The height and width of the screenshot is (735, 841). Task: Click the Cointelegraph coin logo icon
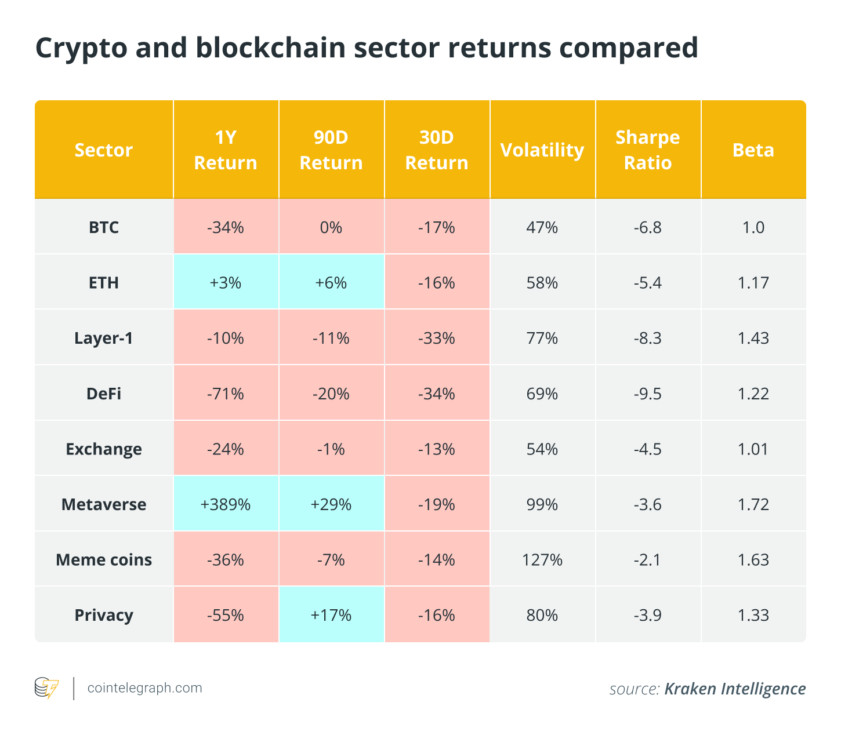[47, 688]
